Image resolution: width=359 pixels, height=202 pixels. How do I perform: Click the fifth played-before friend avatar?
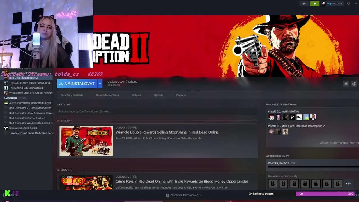pos(299,117)
